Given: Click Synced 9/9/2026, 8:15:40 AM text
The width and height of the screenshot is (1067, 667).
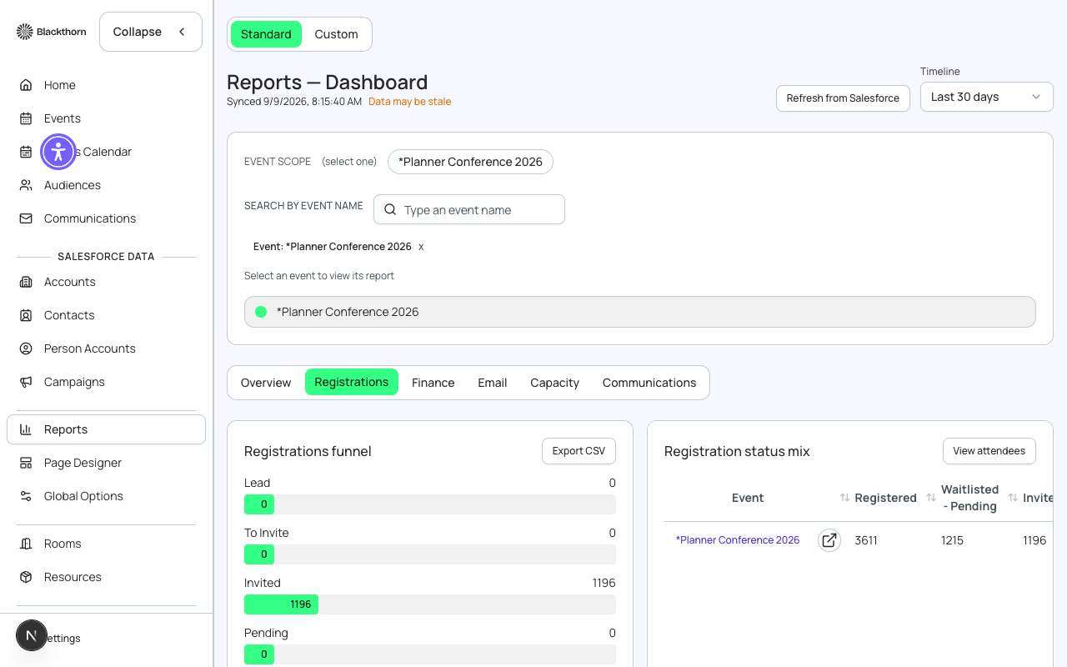Looking at the screenshot, I should coord(294,102).
